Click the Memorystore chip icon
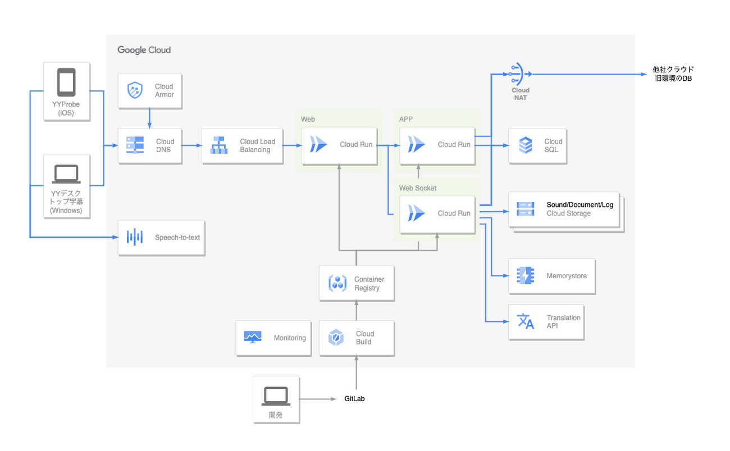Screen dimensions: 730x451 point(525,275)
